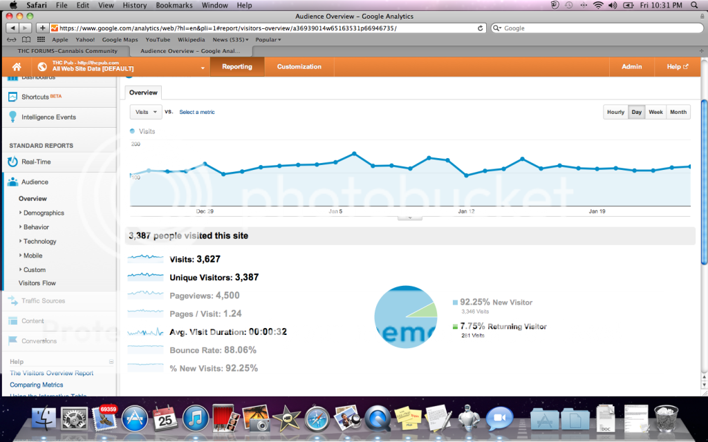Screen dimensions: 708x442
Task: Open the Shortcuts sidebar icon
Action: coord(12,97)
